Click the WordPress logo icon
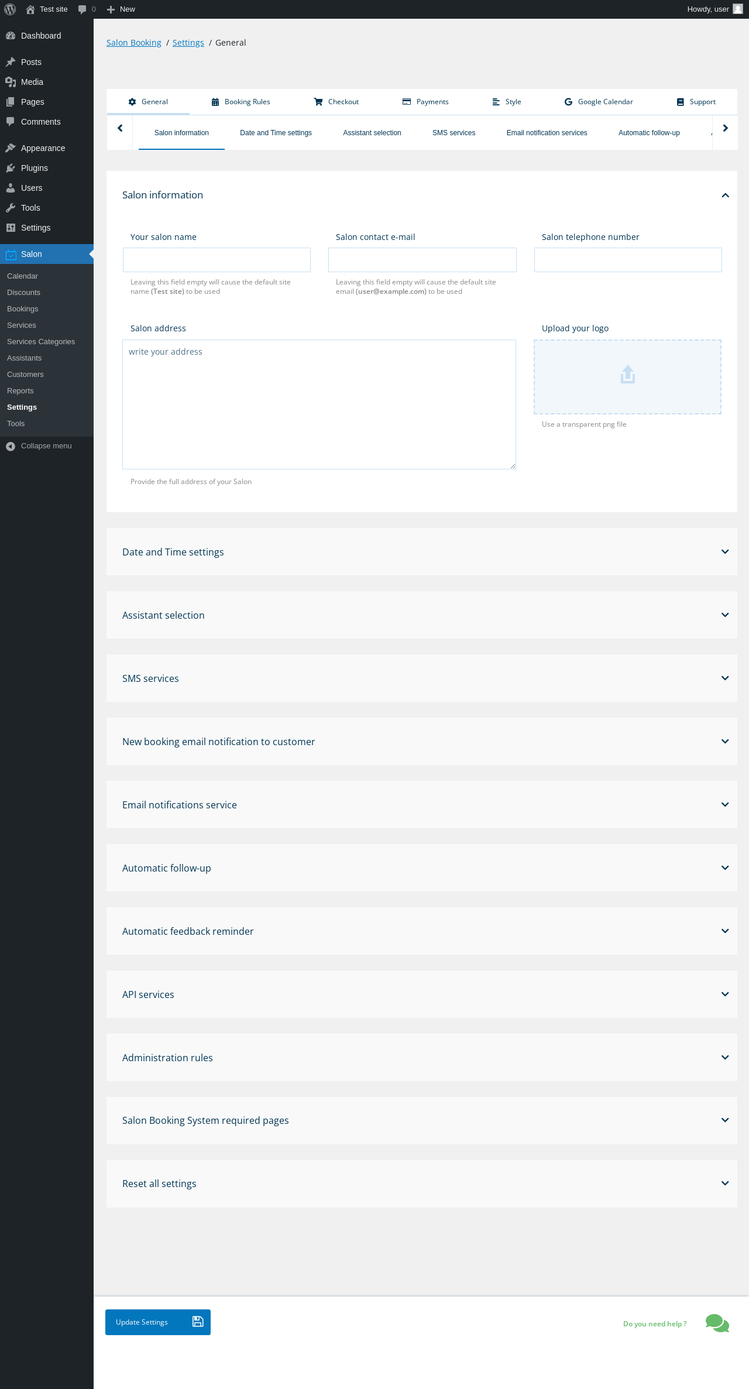 (x=10, y=9)
